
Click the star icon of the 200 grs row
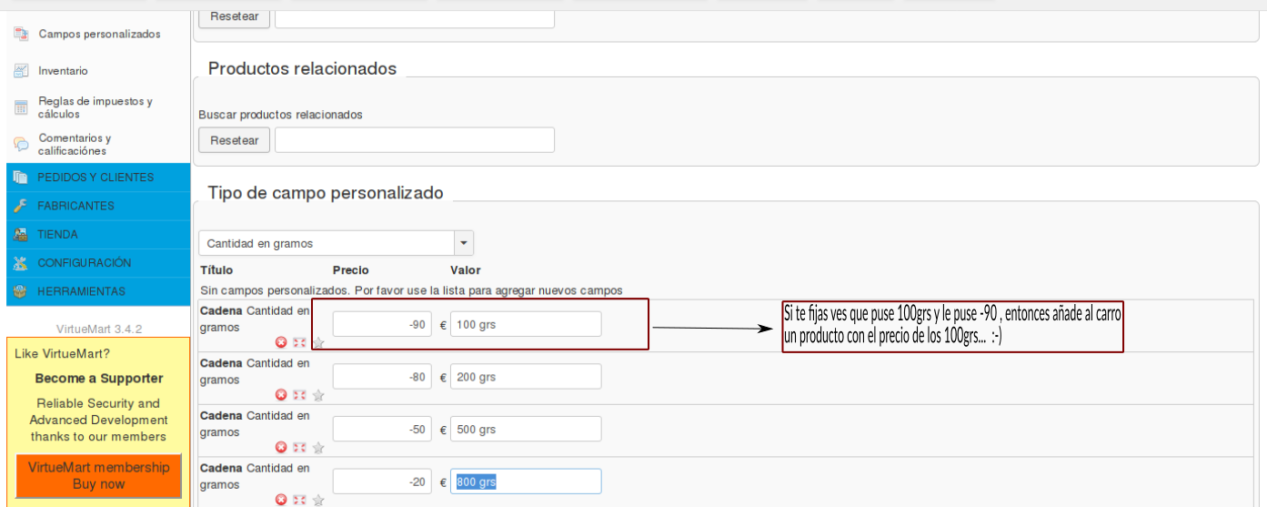pyautogui.click(x=317, y=395)
